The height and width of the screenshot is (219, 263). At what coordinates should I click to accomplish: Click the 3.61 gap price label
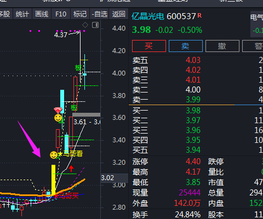pos(80,122)
